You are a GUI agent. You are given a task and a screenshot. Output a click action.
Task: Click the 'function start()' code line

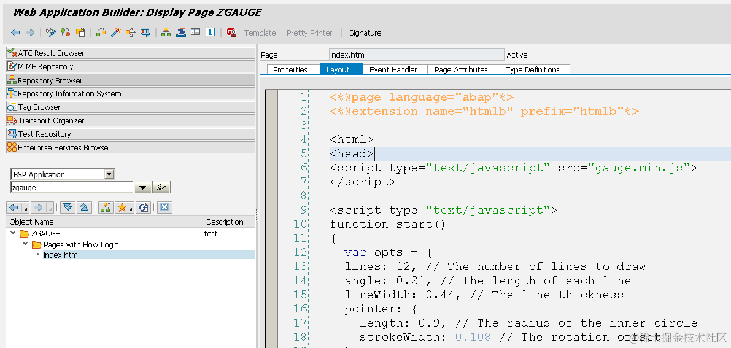(x=387, y=224)
